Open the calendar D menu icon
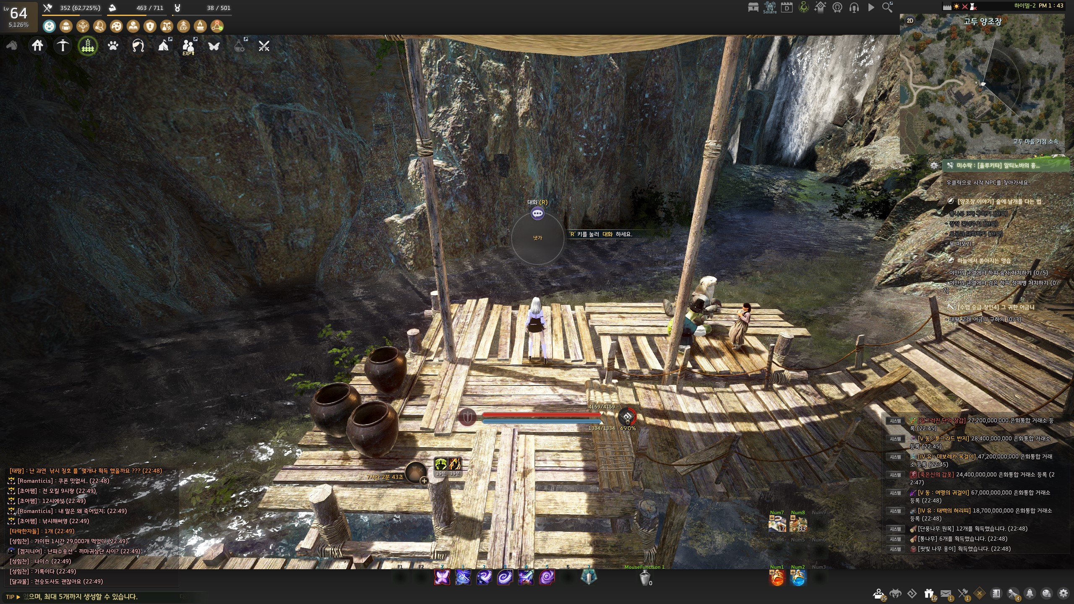 [787, 8]
